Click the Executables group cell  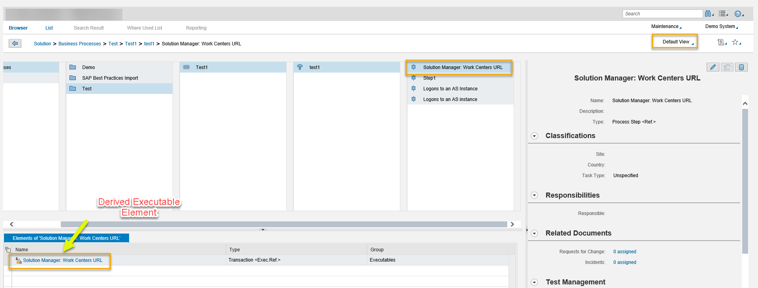point(438,260)
